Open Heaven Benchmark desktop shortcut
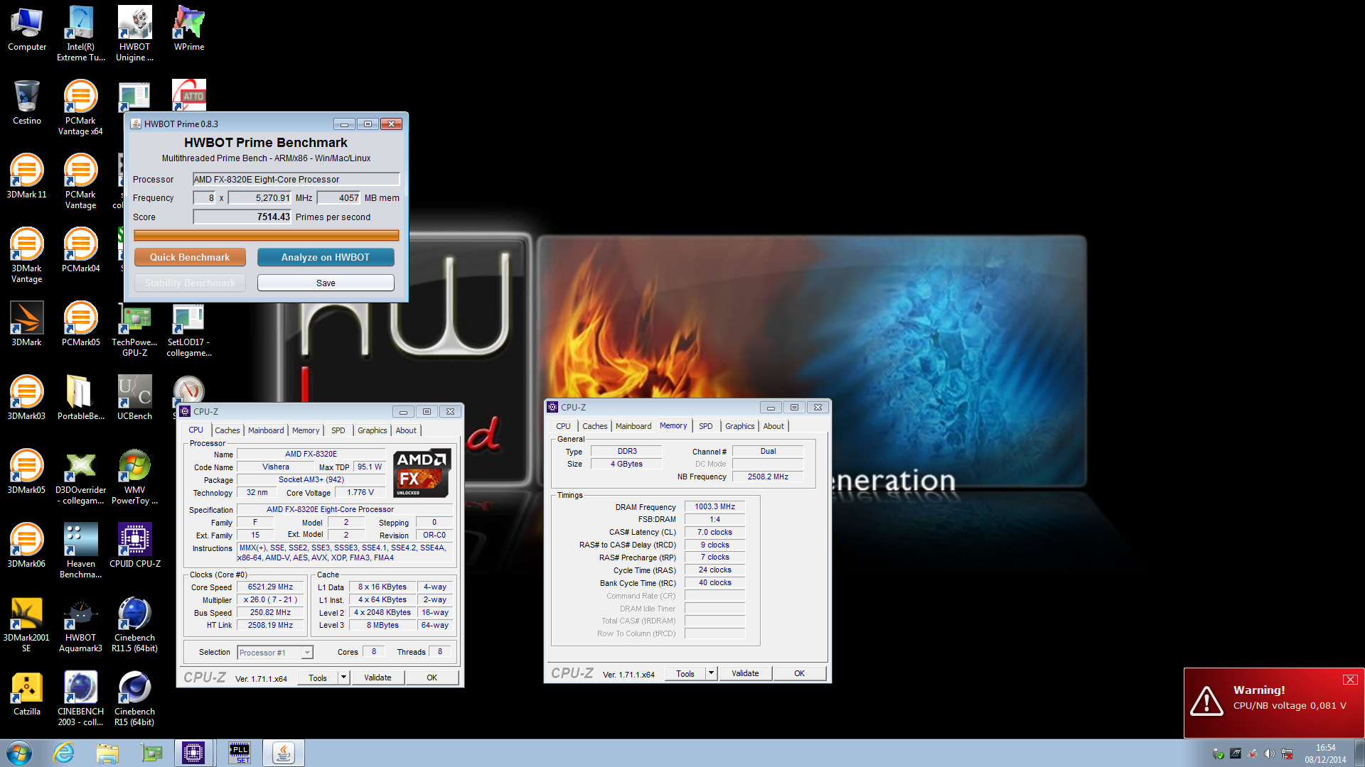The height and width of the screenshot is (767, 1365). [80, 550]
